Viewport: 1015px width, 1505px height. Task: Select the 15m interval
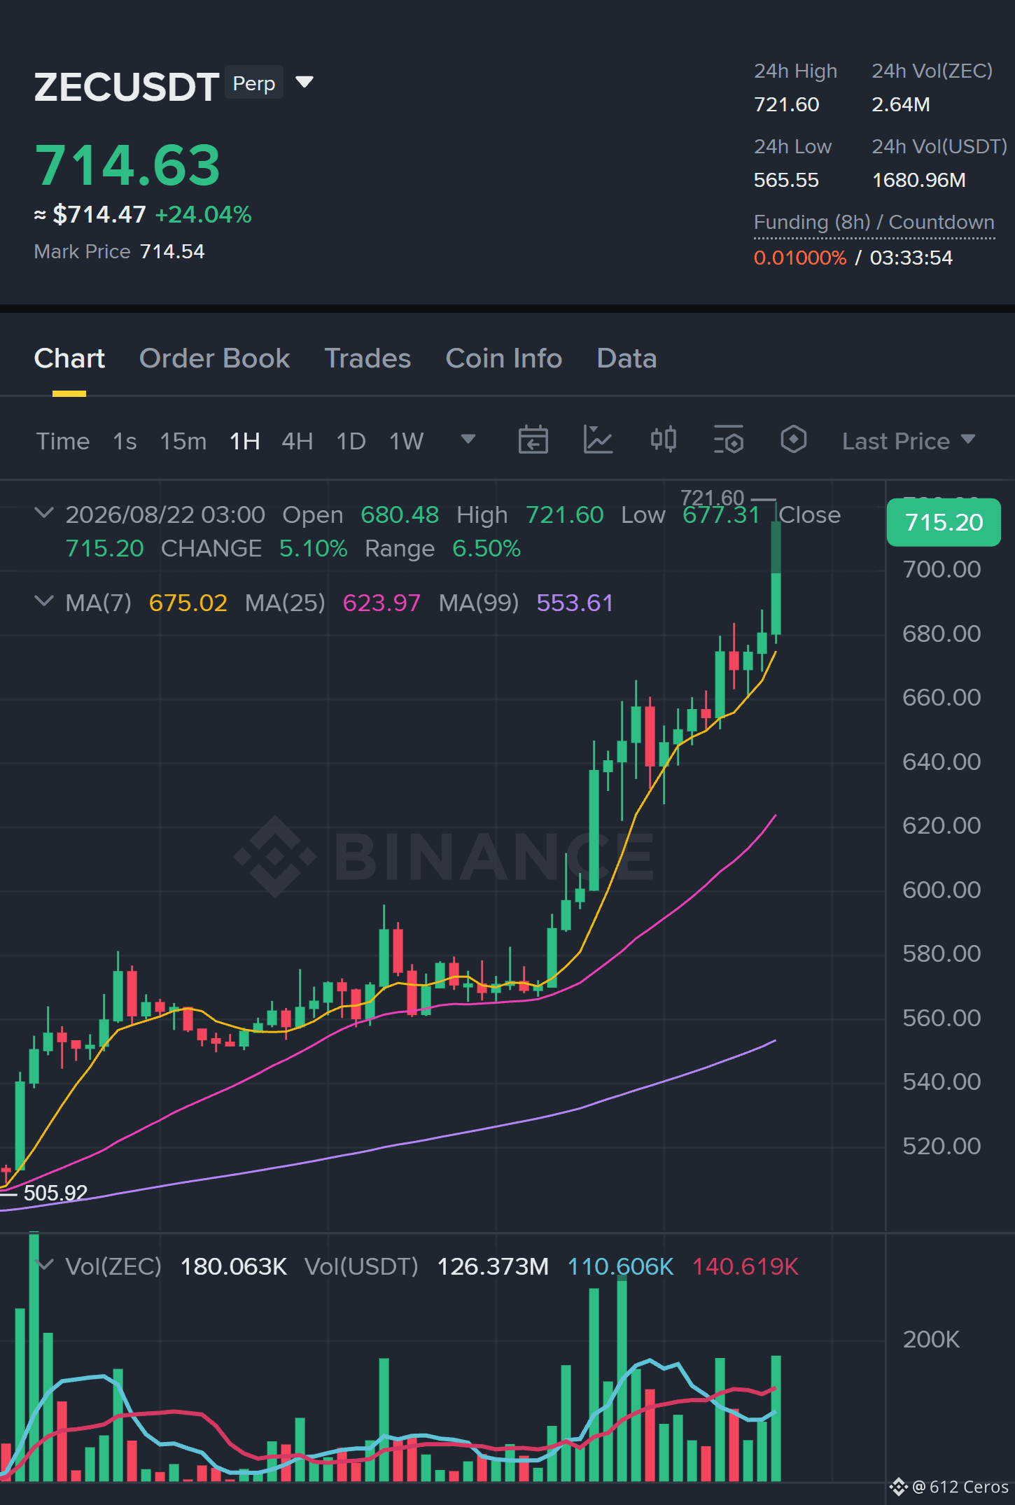pyautogui.click(x=183, y=441)
